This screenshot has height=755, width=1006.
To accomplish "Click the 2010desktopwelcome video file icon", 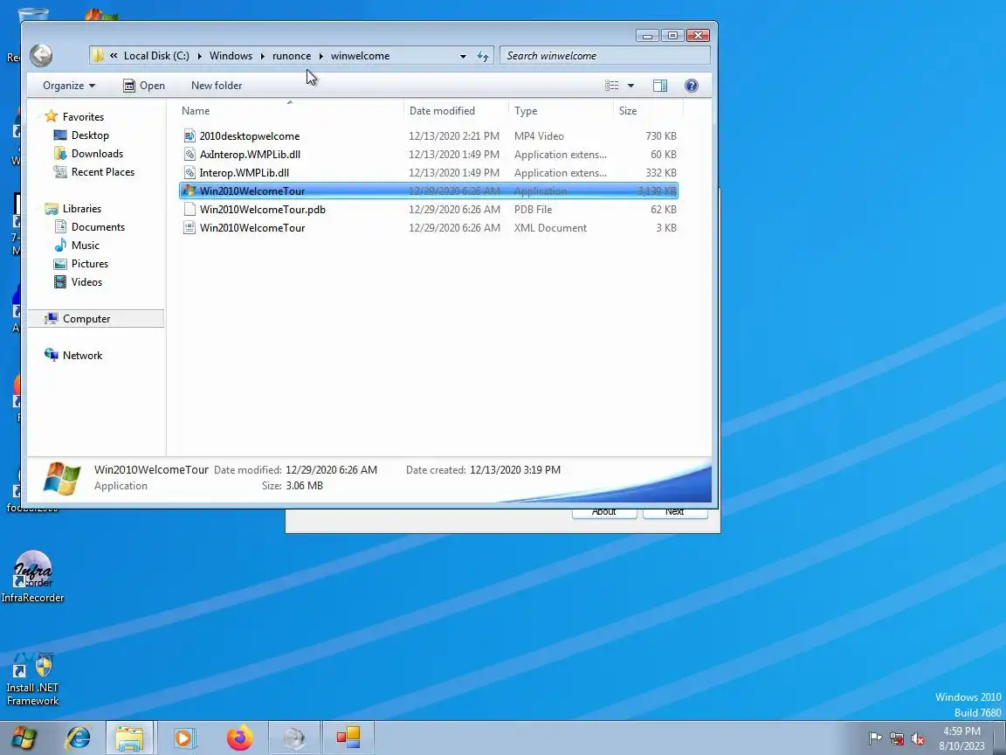I will coord(189,136).
